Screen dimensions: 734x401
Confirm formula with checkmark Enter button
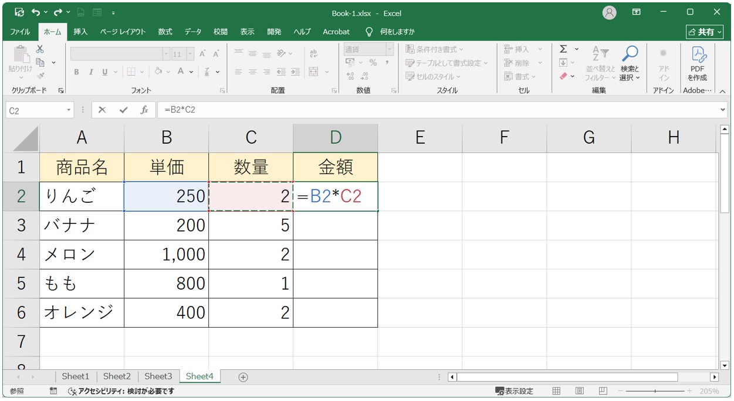pyautogui.click(x=123, y=110)
